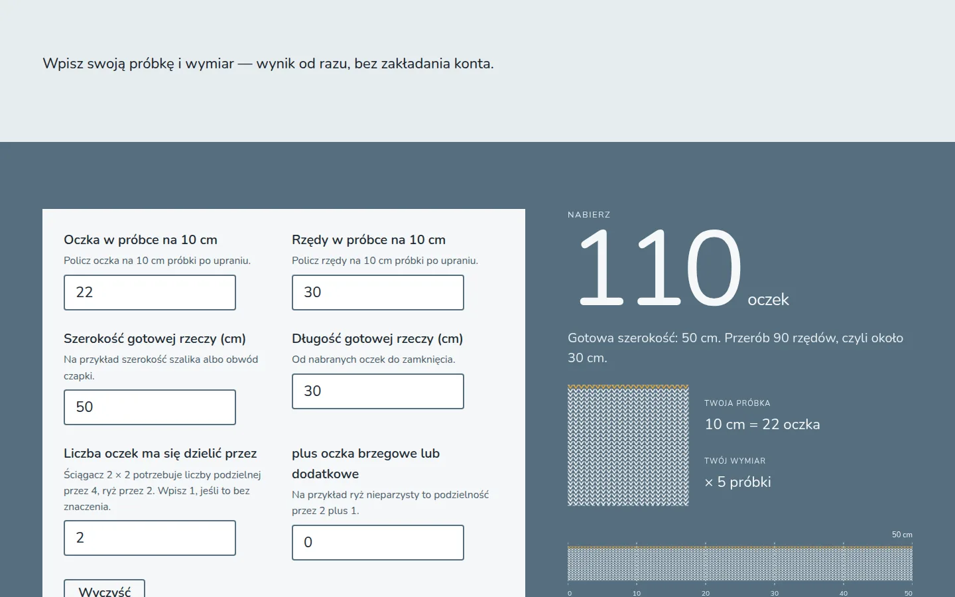The image size is (955, 597).
Task: Click the divisible-by field showing 2
Action: point(150,538)
